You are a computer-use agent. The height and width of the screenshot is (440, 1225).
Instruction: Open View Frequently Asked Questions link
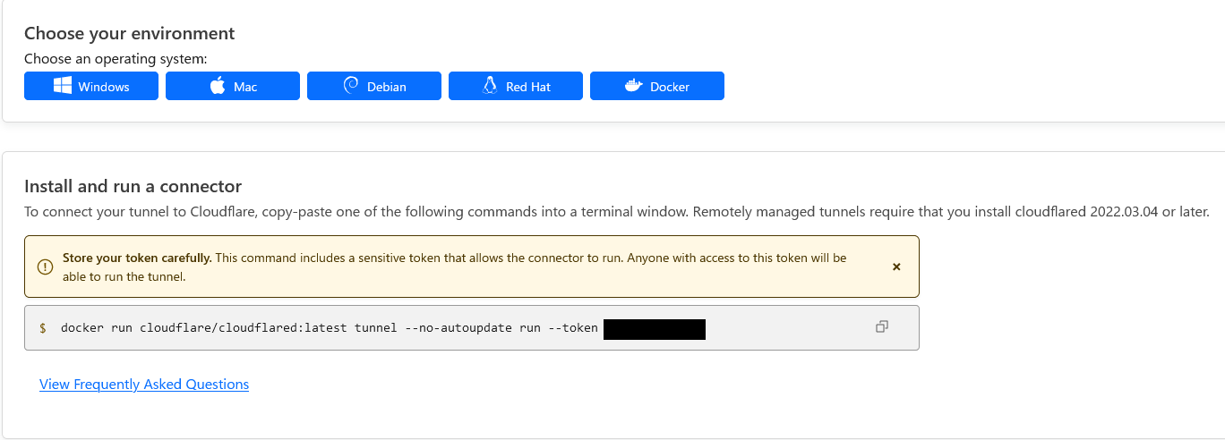[144, 385]
